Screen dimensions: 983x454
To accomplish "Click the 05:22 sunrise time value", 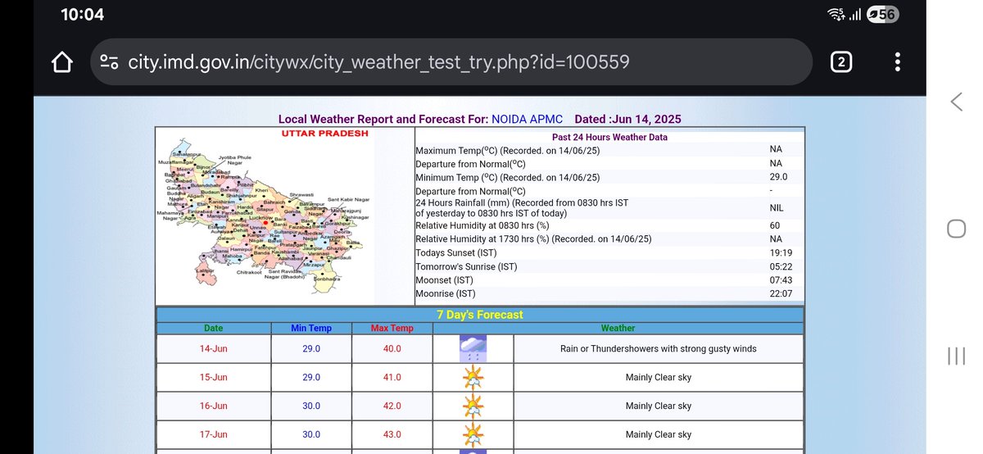I will (781, 267).
